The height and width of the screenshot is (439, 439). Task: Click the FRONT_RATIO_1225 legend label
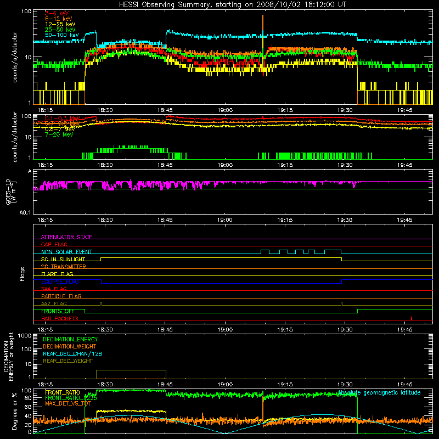click(71, 397)
